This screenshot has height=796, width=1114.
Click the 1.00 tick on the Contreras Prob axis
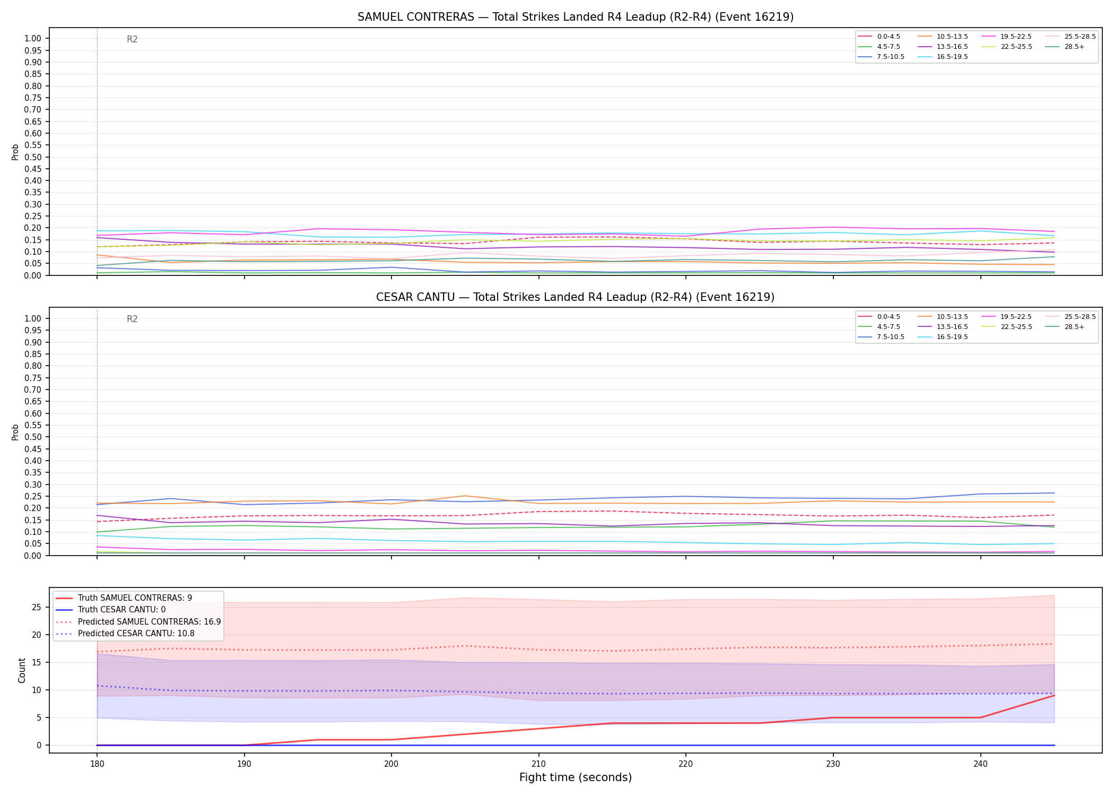click(x=33, y=38)
